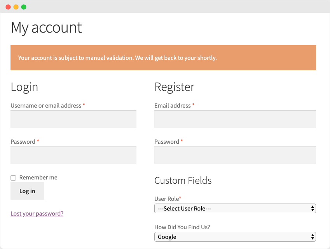Click the My account heading
The height and width of the screenshot is (249, 330).
coord(46,28)
